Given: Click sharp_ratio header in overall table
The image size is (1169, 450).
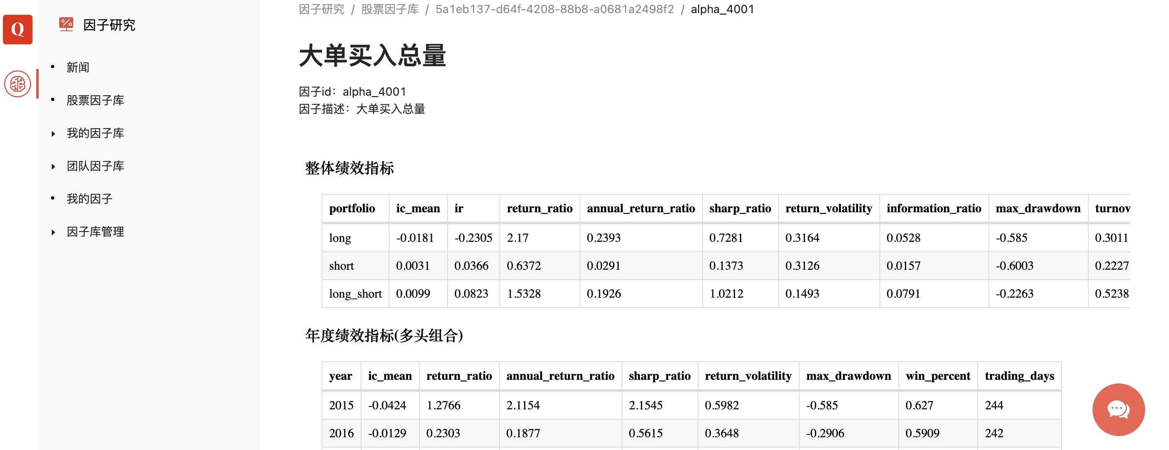Looking at the screenshot, I should (740, 209).
